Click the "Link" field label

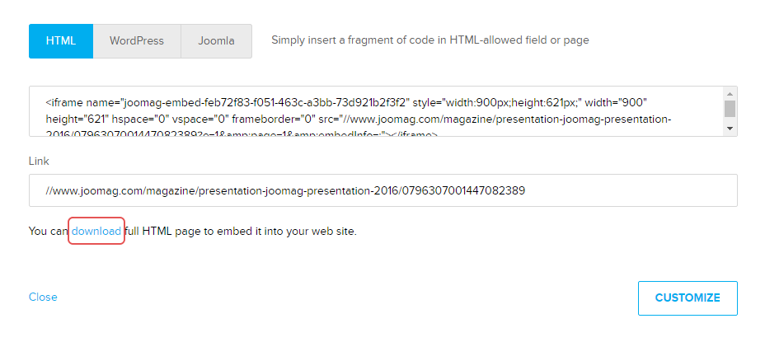(40, 160)
